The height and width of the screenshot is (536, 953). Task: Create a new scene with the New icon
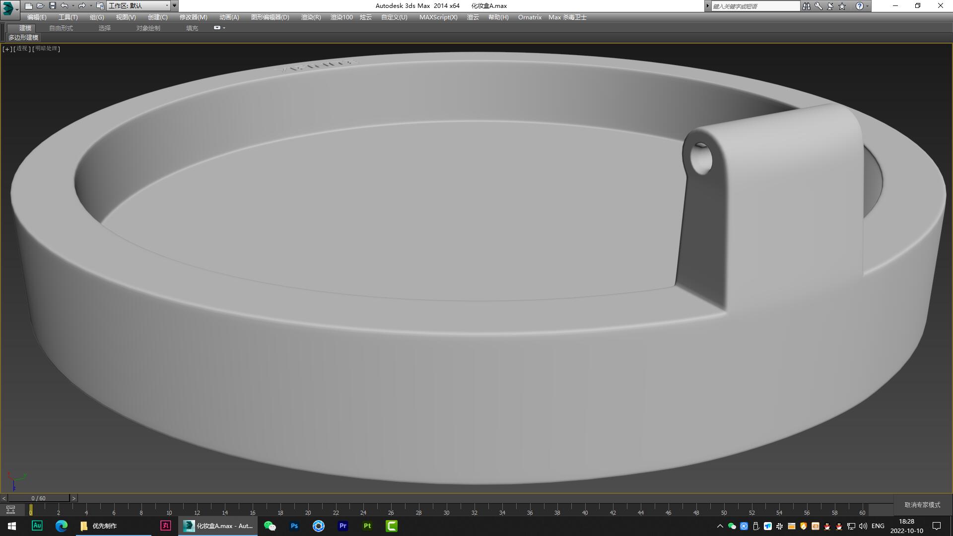point(29,5)
